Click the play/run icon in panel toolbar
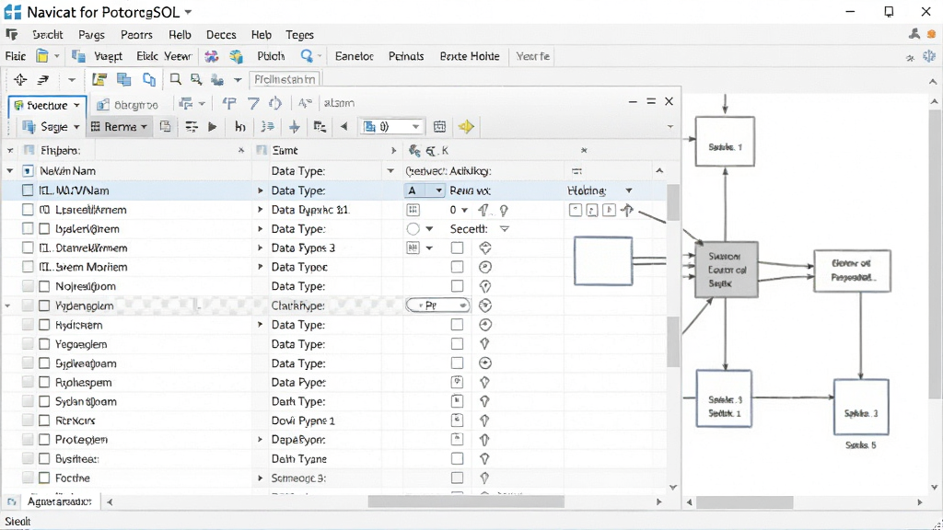 point(212,127)
